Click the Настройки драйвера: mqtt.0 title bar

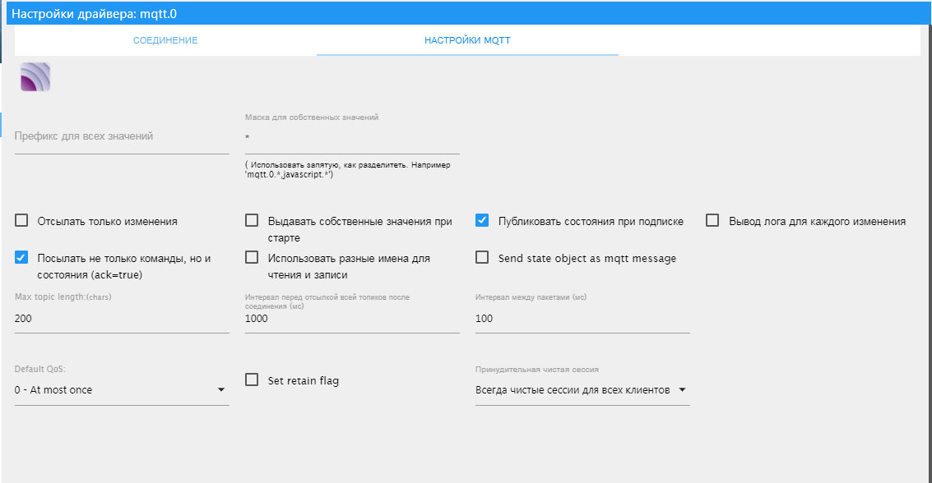point(466,13)
